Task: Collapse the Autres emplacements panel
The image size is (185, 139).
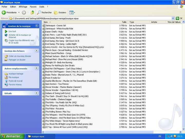Action: (x=36, y=68)
